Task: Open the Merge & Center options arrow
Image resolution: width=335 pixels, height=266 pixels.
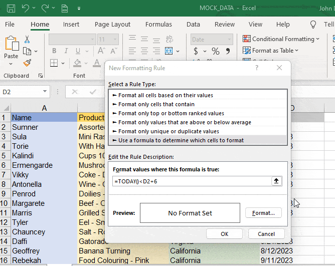Action: click(x=178, y=51)
